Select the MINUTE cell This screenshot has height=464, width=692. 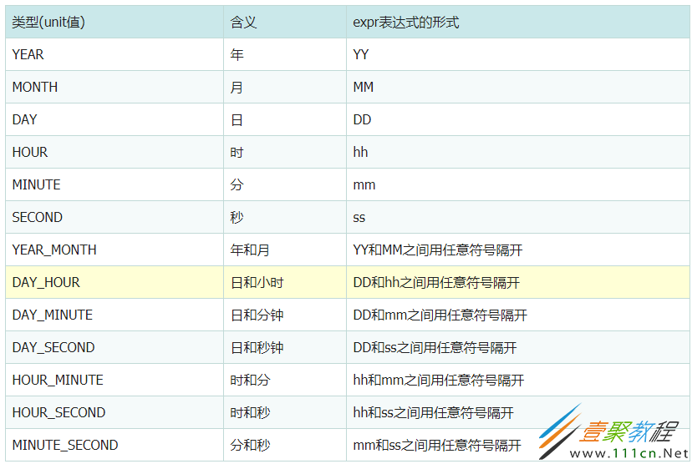114,184
